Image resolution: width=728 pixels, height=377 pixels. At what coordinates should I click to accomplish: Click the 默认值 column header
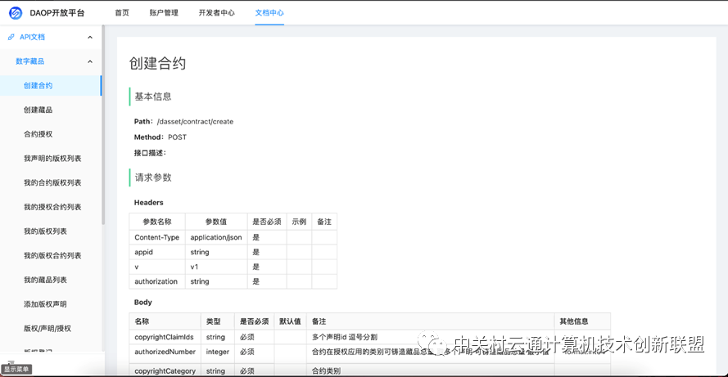point(290,321)
